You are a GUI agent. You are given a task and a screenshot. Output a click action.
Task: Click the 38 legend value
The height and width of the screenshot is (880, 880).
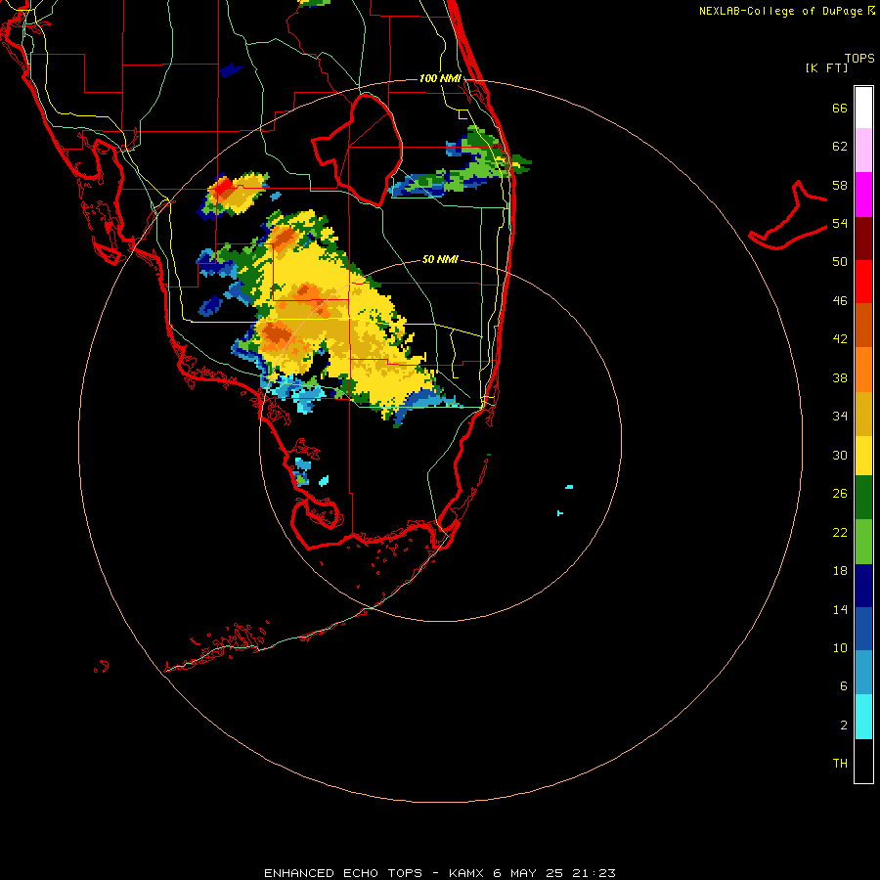click(840, 377)
